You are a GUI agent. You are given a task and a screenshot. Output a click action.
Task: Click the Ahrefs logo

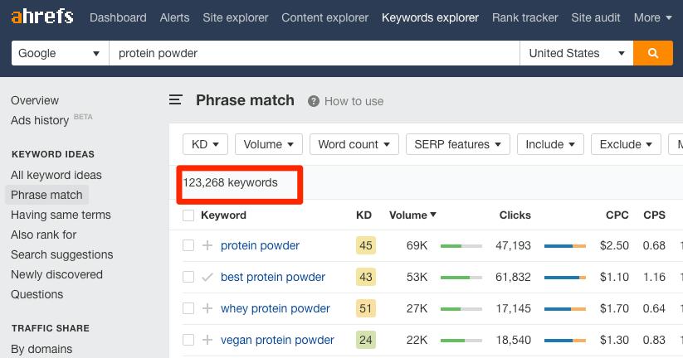click(x=41, y=17)
